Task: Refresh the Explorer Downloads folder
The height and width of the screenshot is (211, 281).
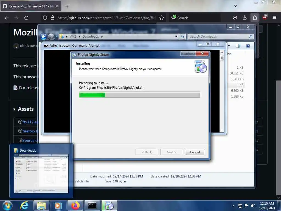Action: [x=182, y=37]
